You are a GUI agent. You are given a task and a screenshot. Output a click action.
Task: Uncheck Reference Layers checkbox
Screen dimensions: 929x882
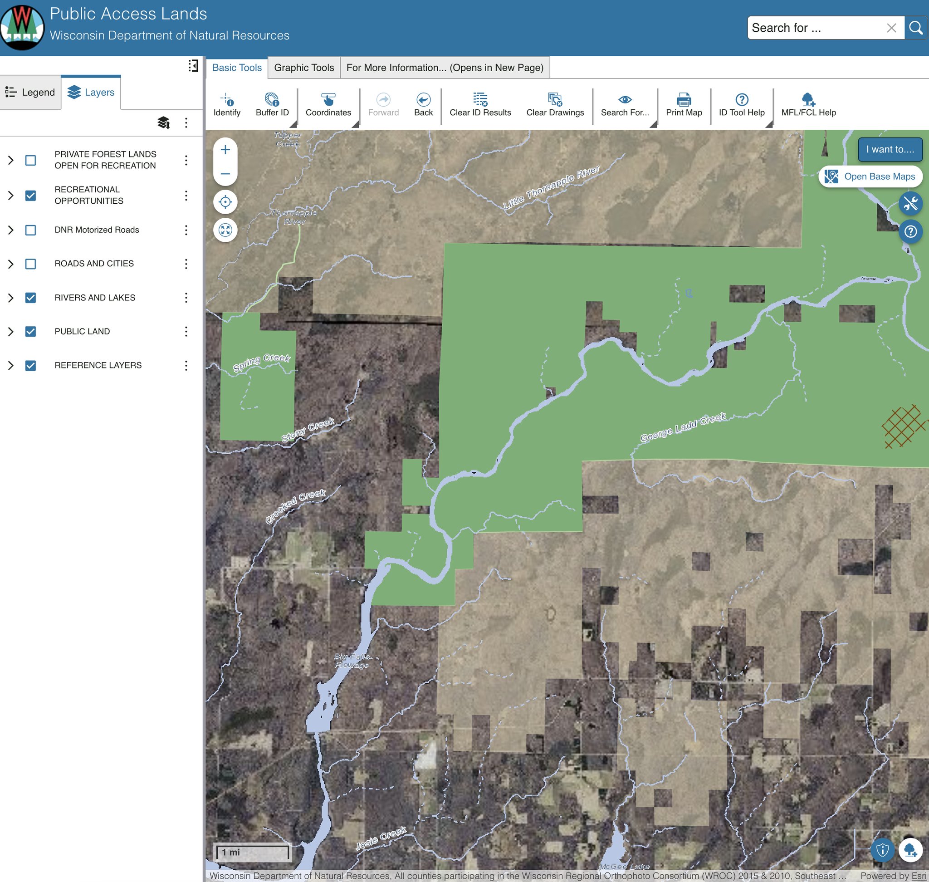(x=30, y=365)
